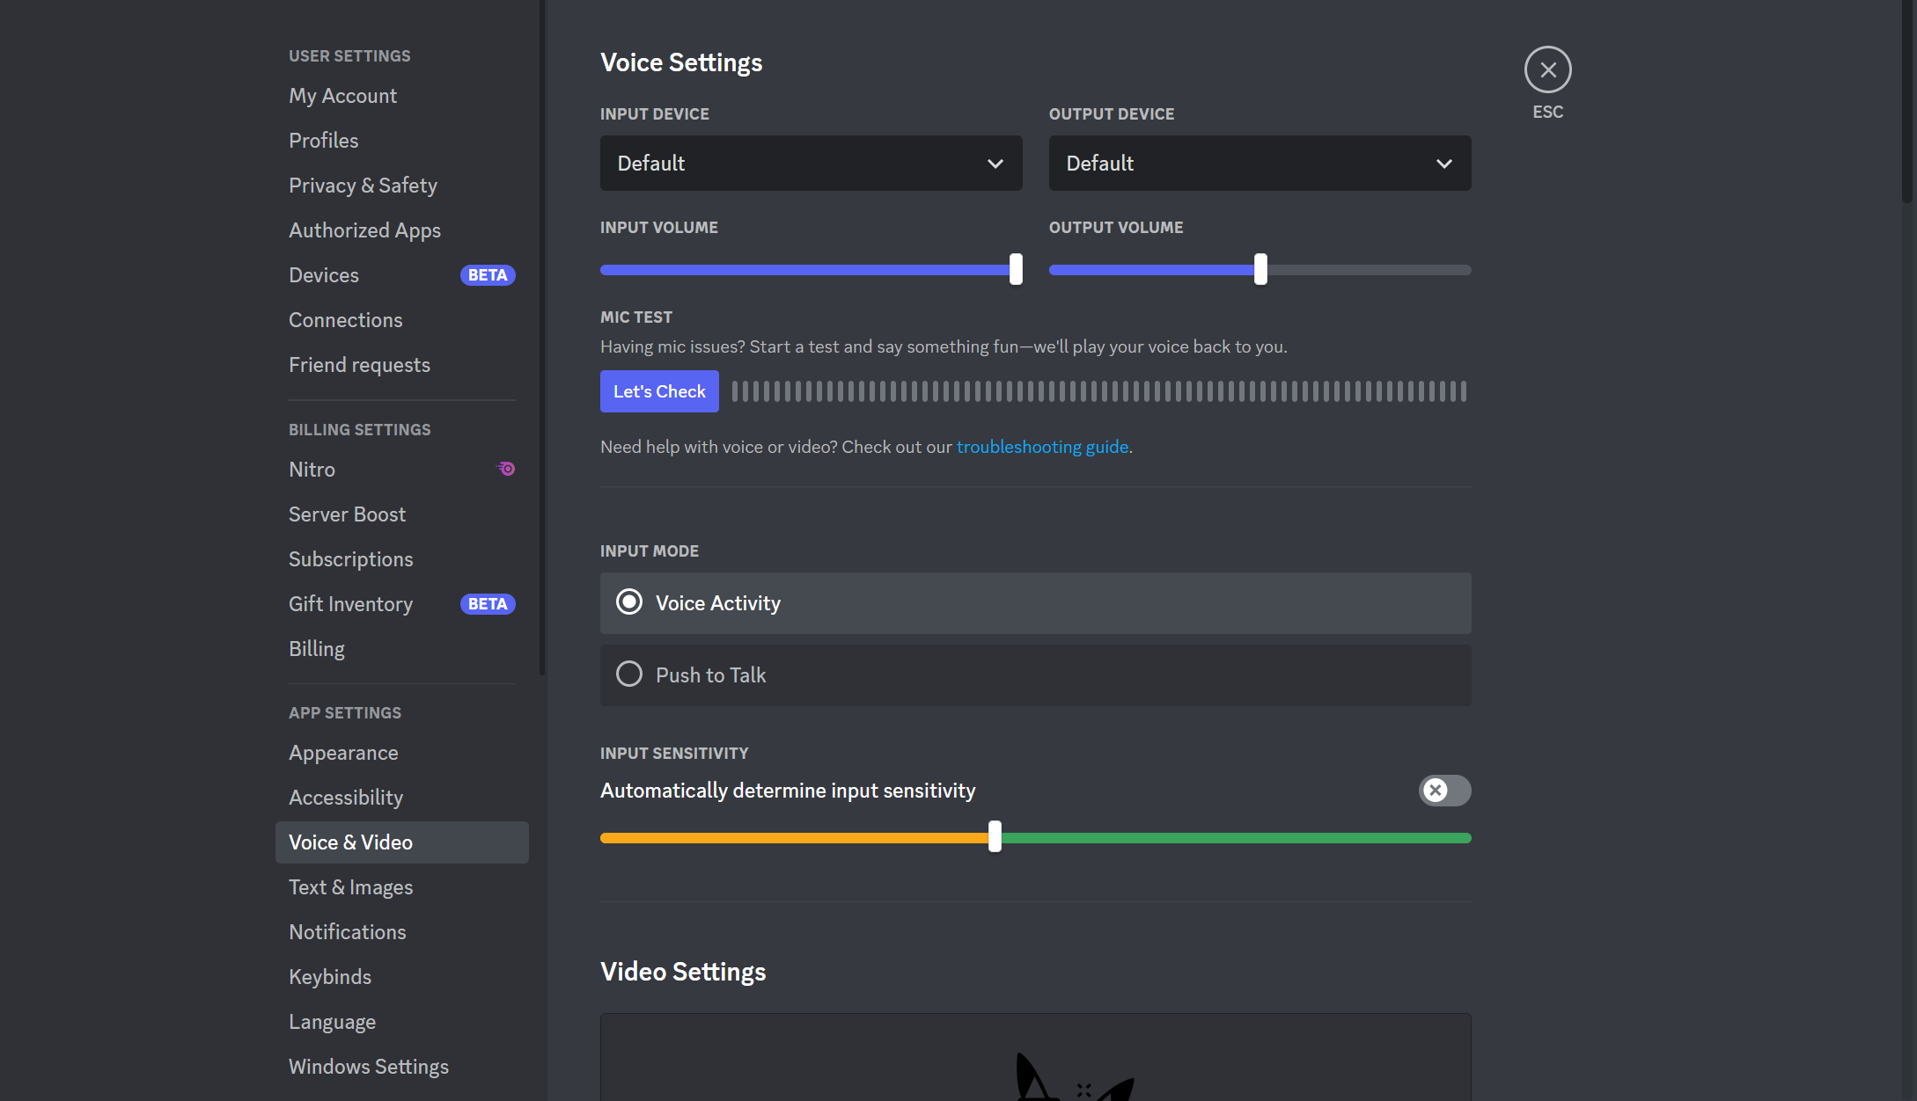Image resolution: width=1917 pixels, height=1101 pixels.
Task: Click the ESC close settings button
Action: [x=1548, y=69]
